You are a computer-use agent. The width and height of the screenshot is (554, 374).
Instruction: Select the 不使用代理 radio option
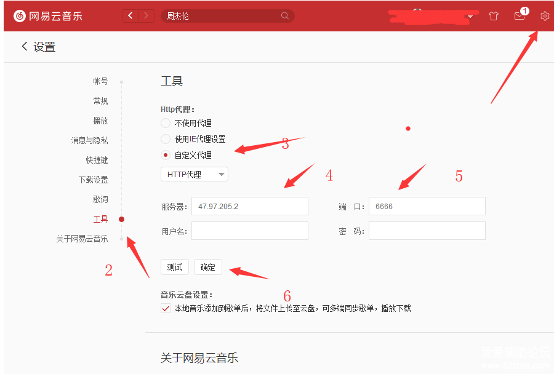pyautogui.click(x=166, y=123)
